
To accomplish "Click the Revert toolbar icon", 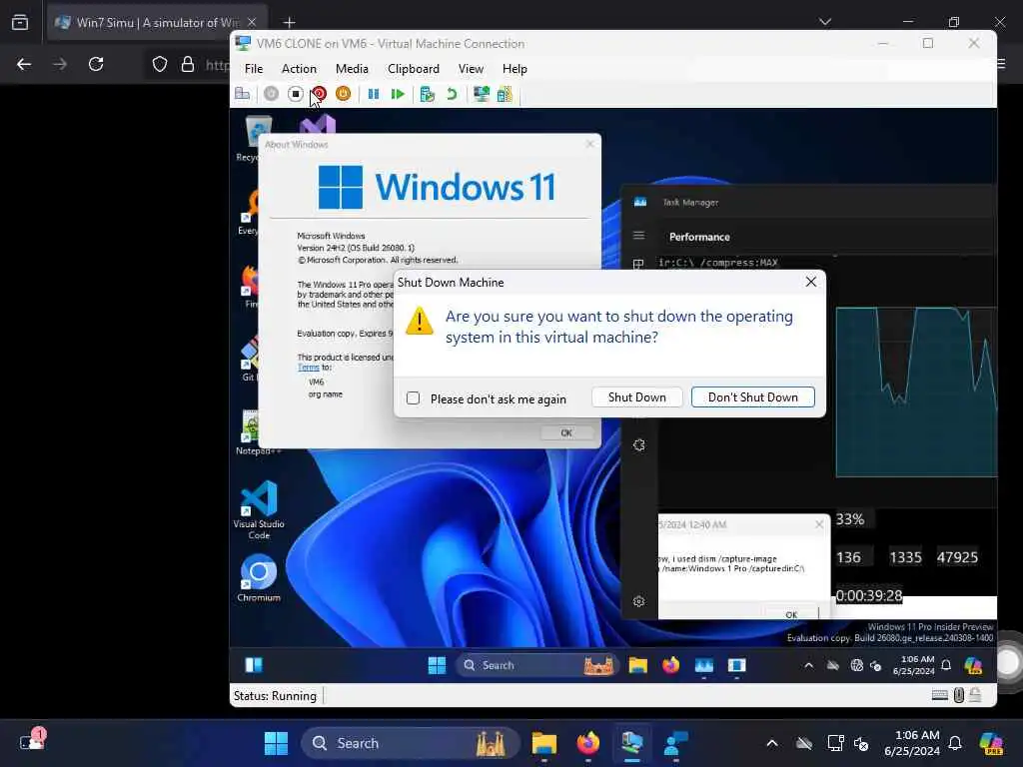I will click(x=452, y=94).
